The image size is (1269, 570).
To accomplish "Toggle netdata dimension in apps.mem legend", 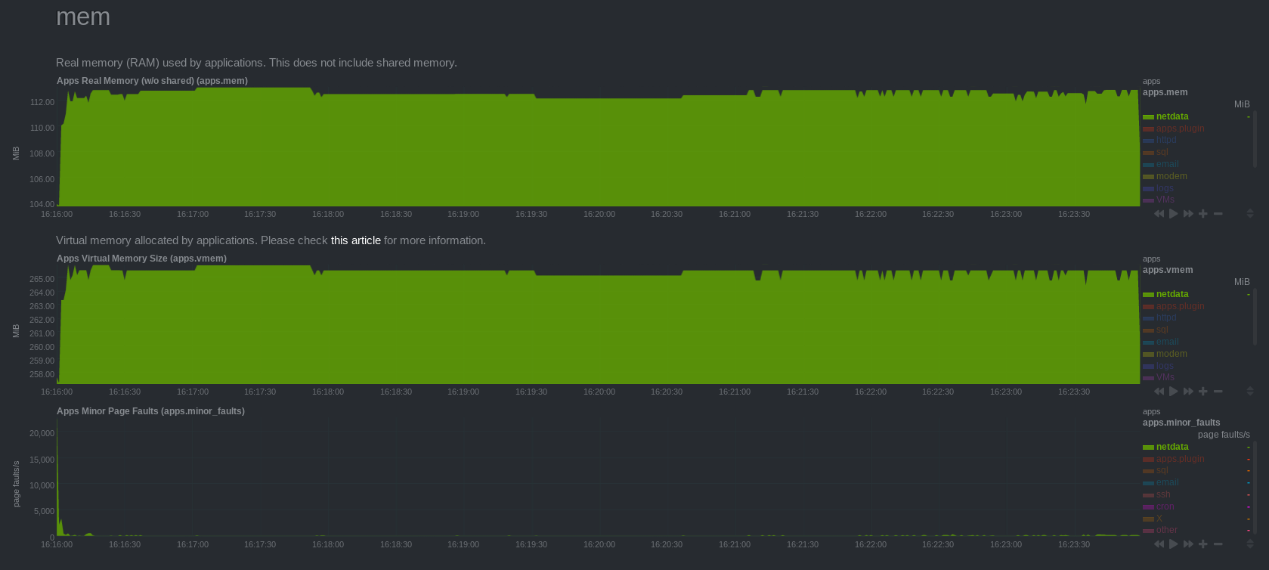I will pyautogui.click(x=1172, y=116).
